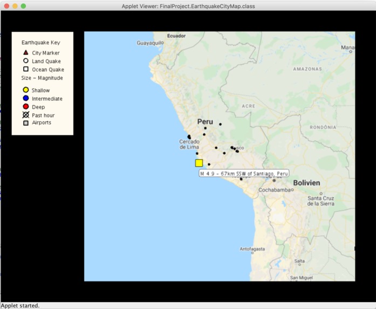Click the red City Marker triangle in key
This screenshot has height=309, width=376.
[x=26, y=52]
